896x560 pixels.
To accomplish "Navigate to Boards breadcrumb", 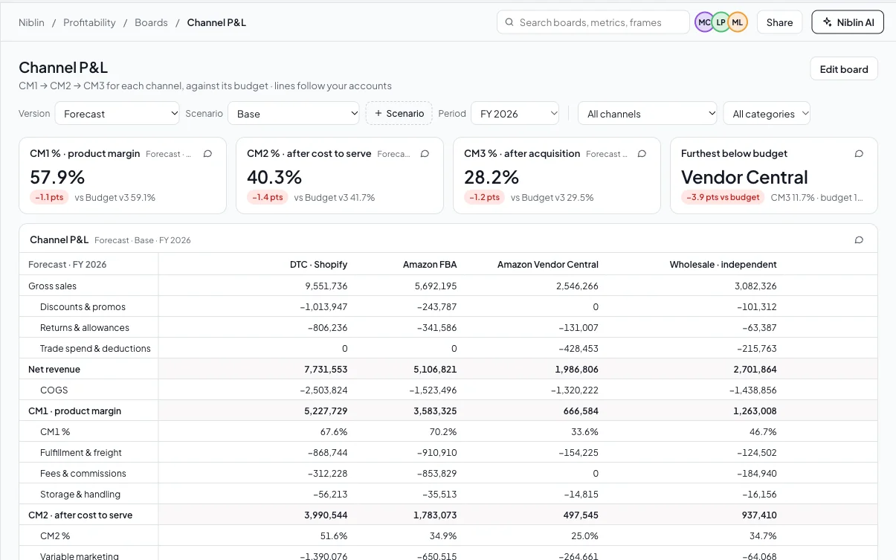I will pos(151,22).
